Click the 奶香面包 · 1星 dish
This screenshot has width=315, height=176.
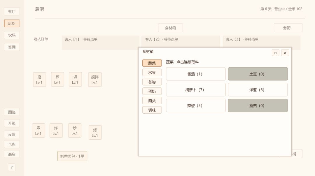click(72, 156)
